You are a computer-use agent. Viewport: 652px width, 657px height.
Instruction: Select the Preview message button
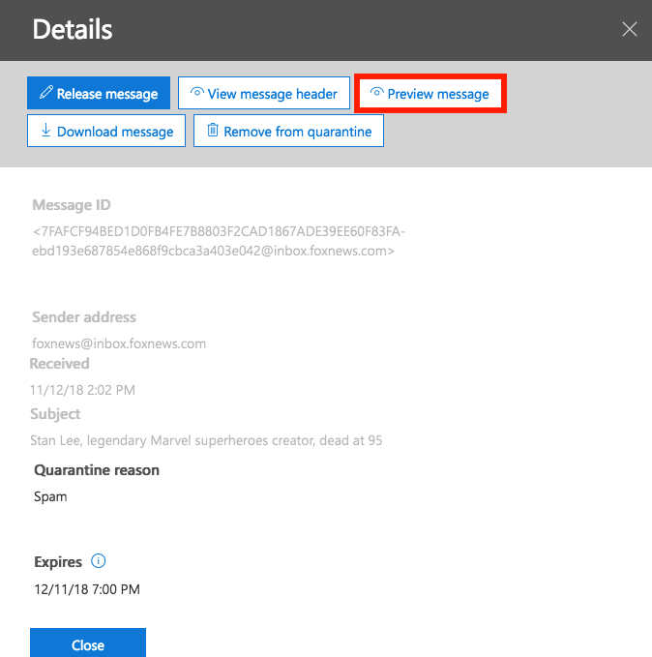point(430,94)
